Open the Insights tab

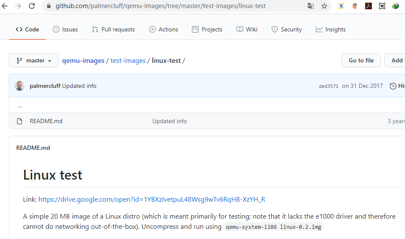click(331, 29)
